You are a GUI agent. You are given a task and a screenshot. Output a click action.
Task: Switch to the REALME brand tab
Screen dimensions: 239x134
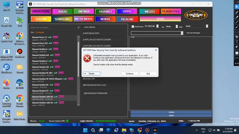pos(127,19)
